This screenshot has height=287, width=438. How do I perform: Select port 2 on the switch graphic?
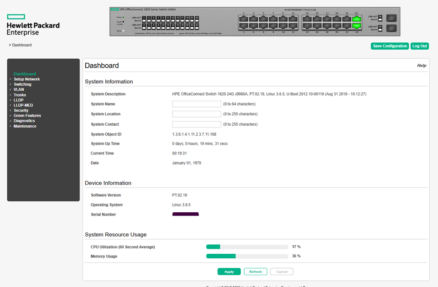coord(244,26)
